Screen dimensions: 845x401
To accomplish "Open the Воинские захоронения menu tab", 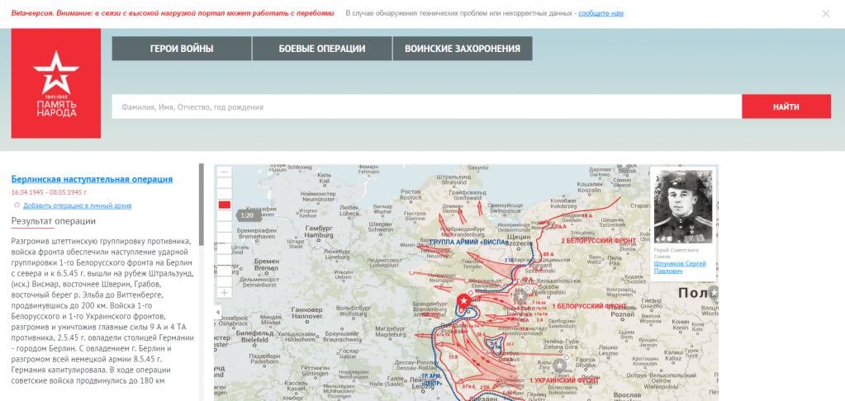I will (462, 49).
